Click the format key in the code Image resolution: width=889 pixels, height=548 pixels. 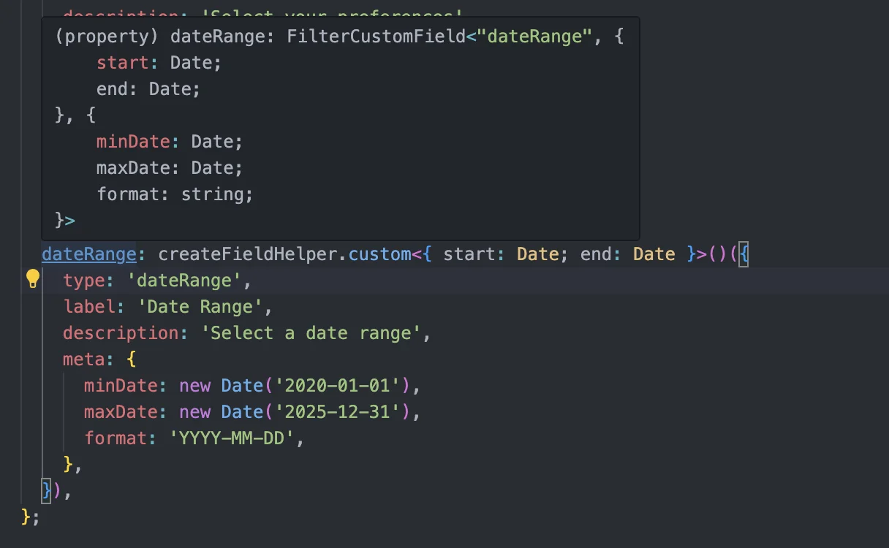tap(116, 438)
